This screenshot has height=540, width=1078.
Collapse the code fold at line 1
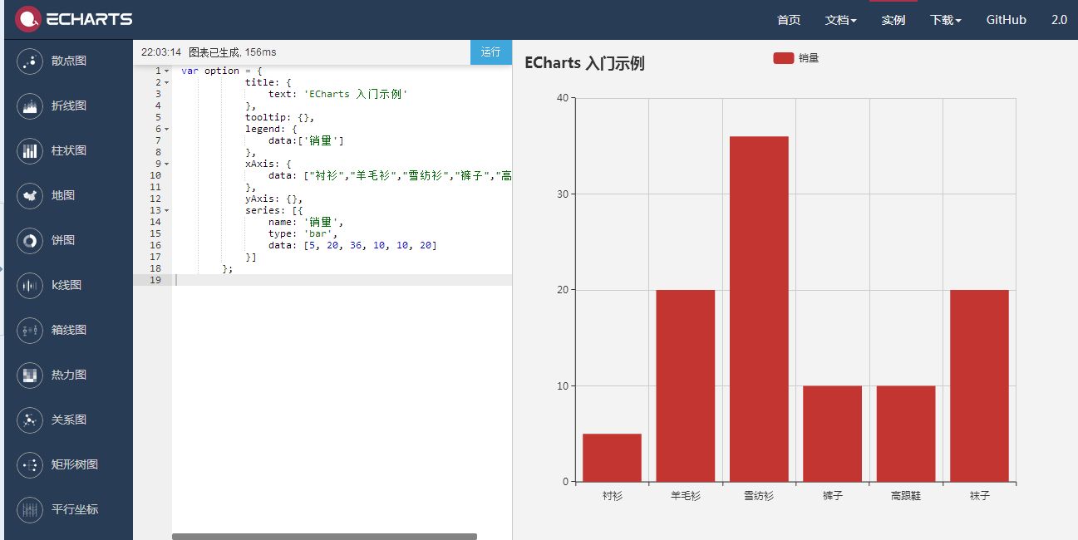(x=166, y=71)
